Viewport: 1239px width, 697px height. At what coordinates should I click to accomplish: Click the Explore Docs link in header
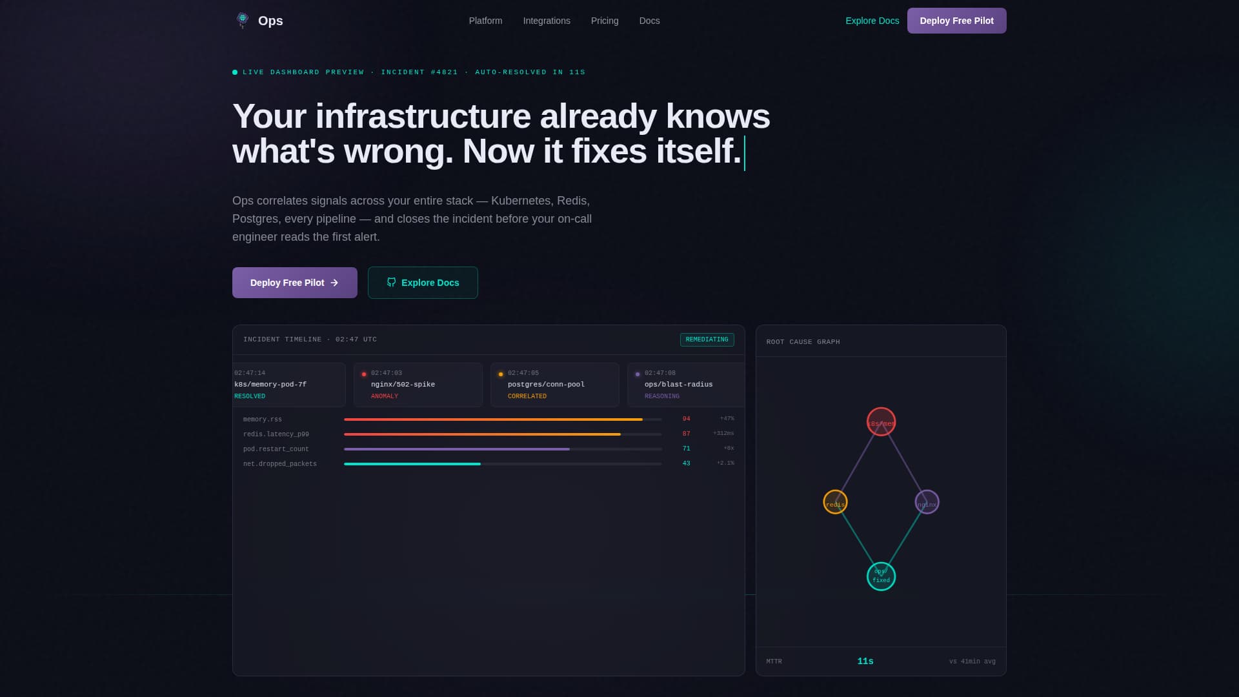pyautogui.click(x=872, y=21)
